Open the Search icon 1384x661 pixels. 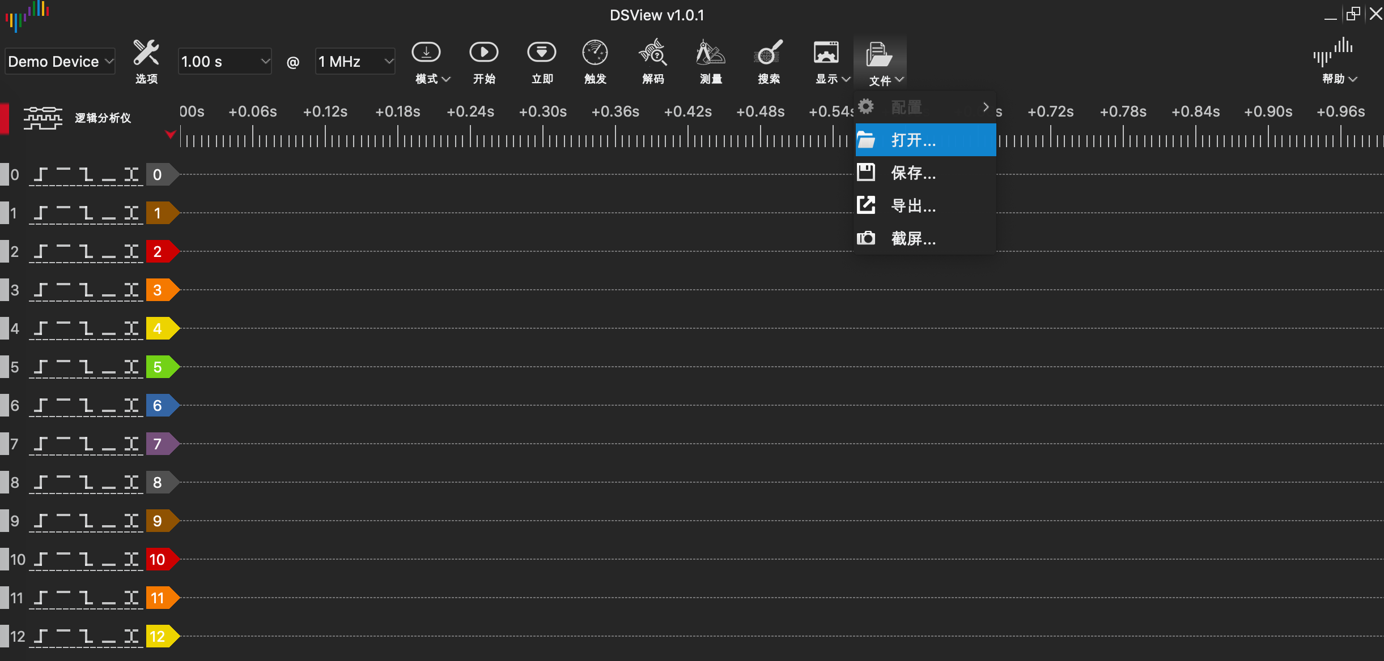(769, 53)
